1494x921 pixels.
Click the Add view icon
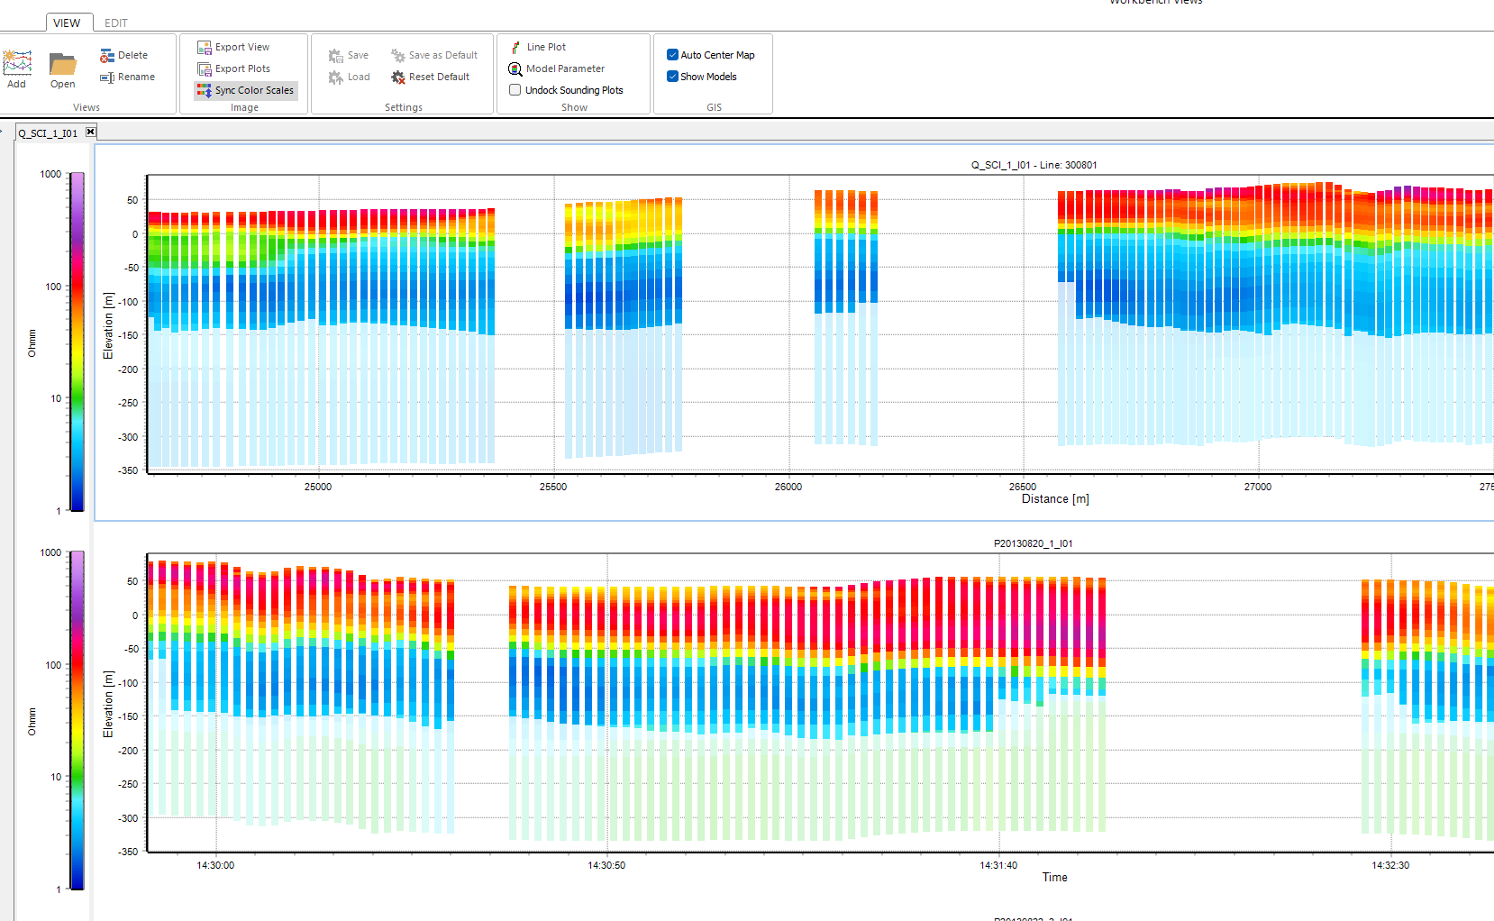point(17,69)
